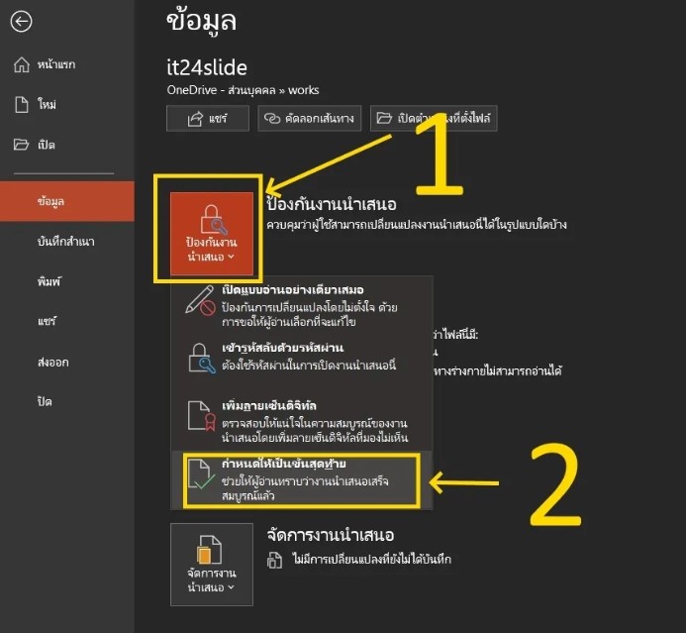Click the แชร์ share button
This screenshot has width=686, height=633.
(x=207, y=118)
